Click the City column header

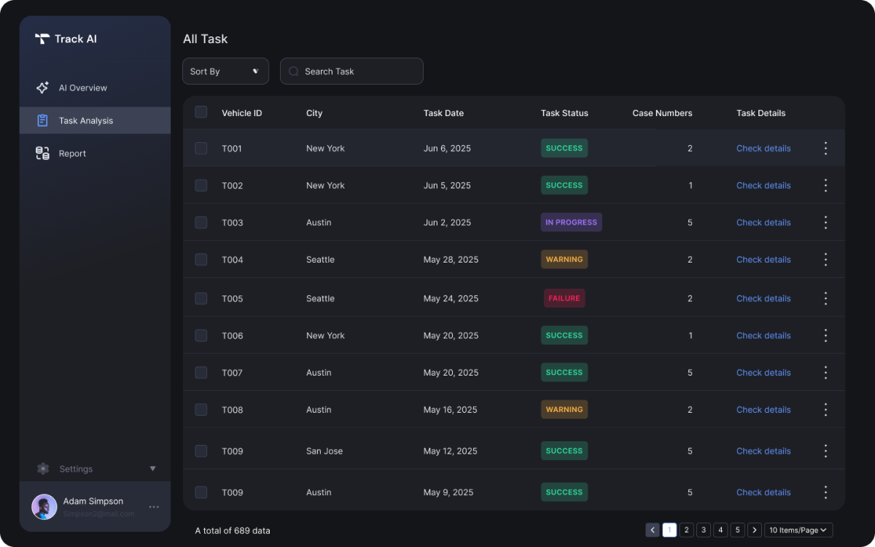(314, 113)
